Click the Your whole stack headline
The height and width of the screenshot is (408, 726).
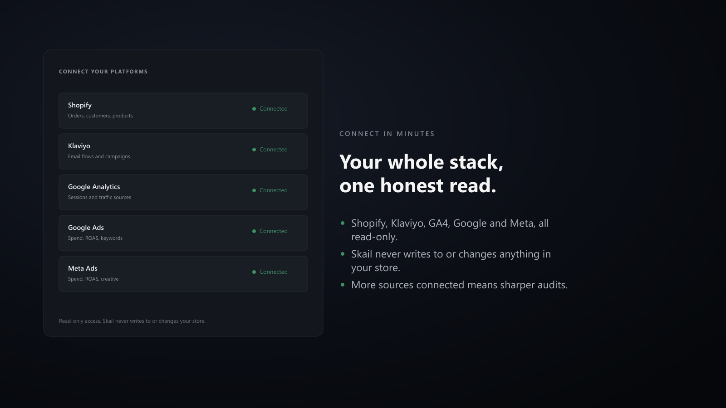click(x=422, y=174)
